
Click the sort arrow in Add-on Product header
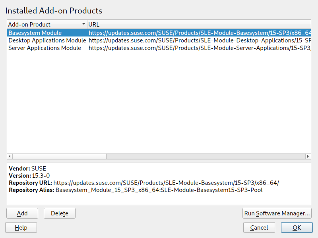pos(83,24)
